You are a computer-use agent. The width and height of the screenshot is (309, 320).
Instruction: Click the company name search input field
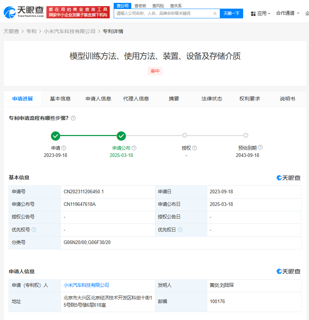click(x=164, y=14)
